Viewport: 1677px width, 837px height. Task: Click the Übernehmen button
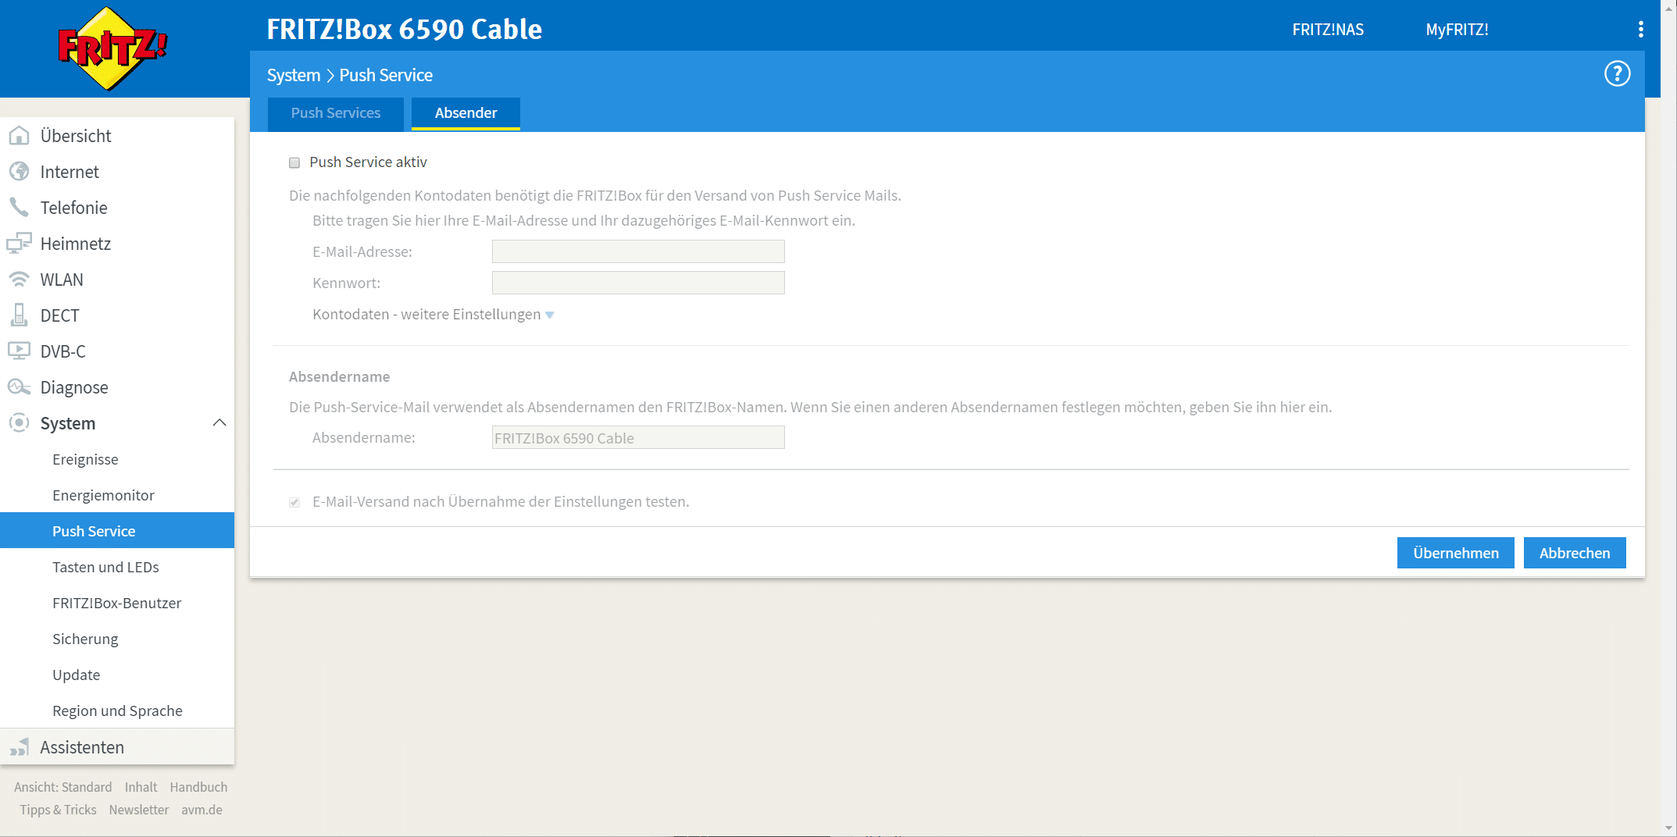(1455, 553)
